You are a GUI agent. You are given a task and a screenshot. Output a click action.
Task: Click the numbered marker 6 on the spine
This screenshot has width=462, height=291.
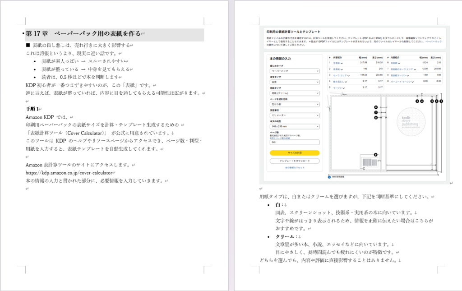[x=375, y=107]
